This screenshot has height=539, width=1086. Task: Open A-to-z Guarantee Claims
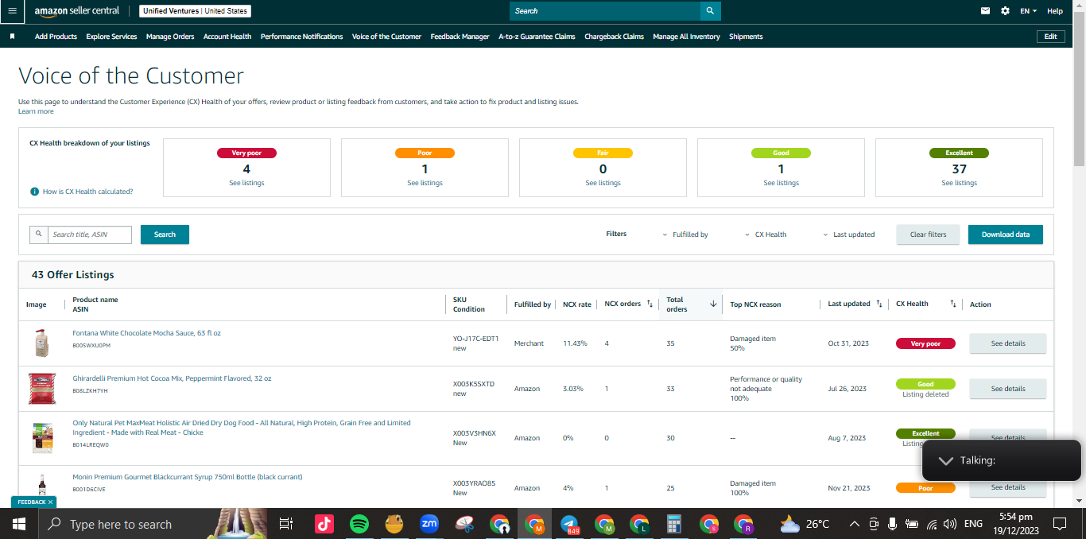click(x=537, y=37)
